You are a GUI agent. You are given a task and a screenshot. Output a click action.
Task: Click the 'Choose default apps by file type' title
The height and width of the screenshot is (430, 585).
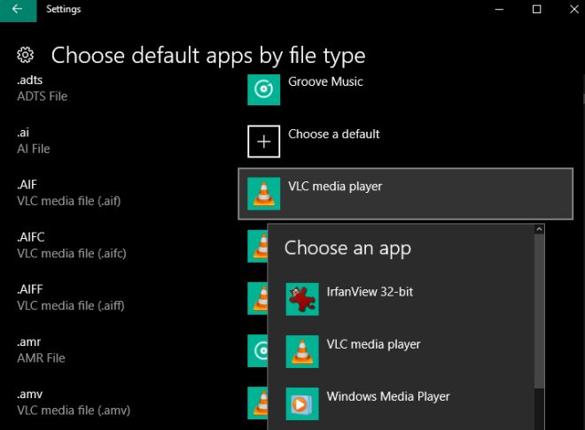pos(208,56)
